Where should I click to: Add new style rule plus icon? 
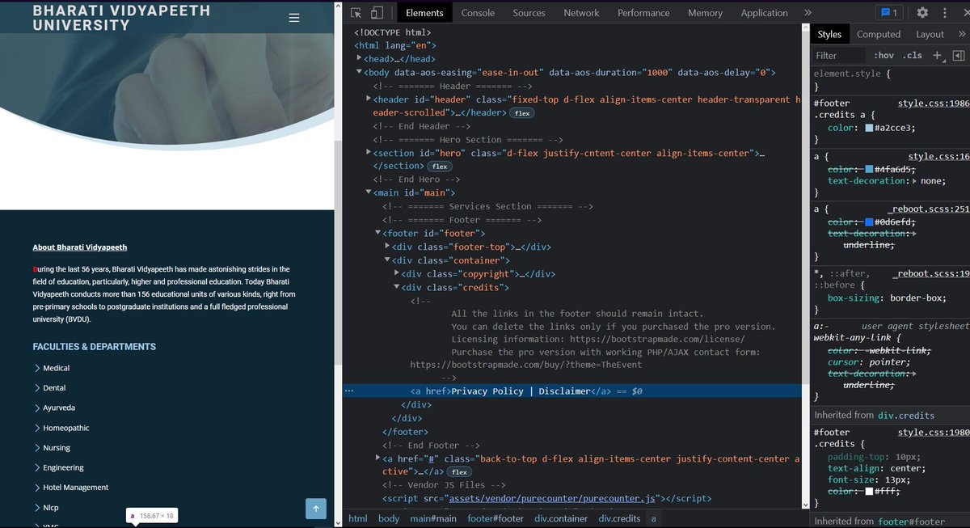click(938, 56)
